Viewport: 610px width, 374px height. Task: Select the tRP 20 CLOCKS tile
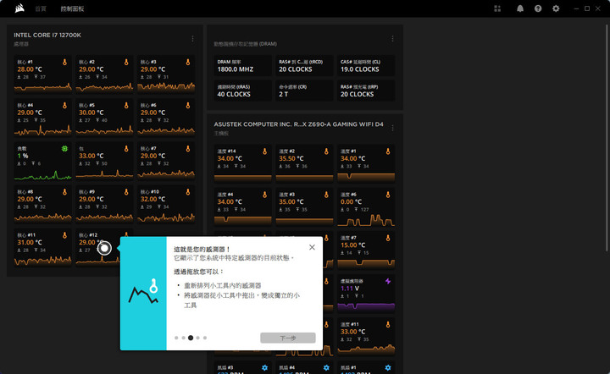(366, 91)
